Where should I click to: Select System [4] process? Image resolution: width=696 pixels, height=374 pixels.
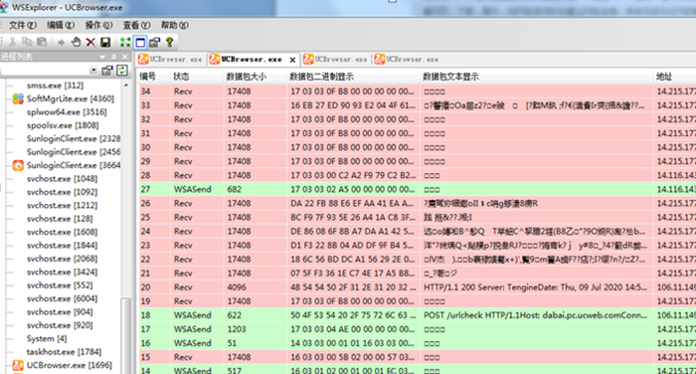point(47,338)
